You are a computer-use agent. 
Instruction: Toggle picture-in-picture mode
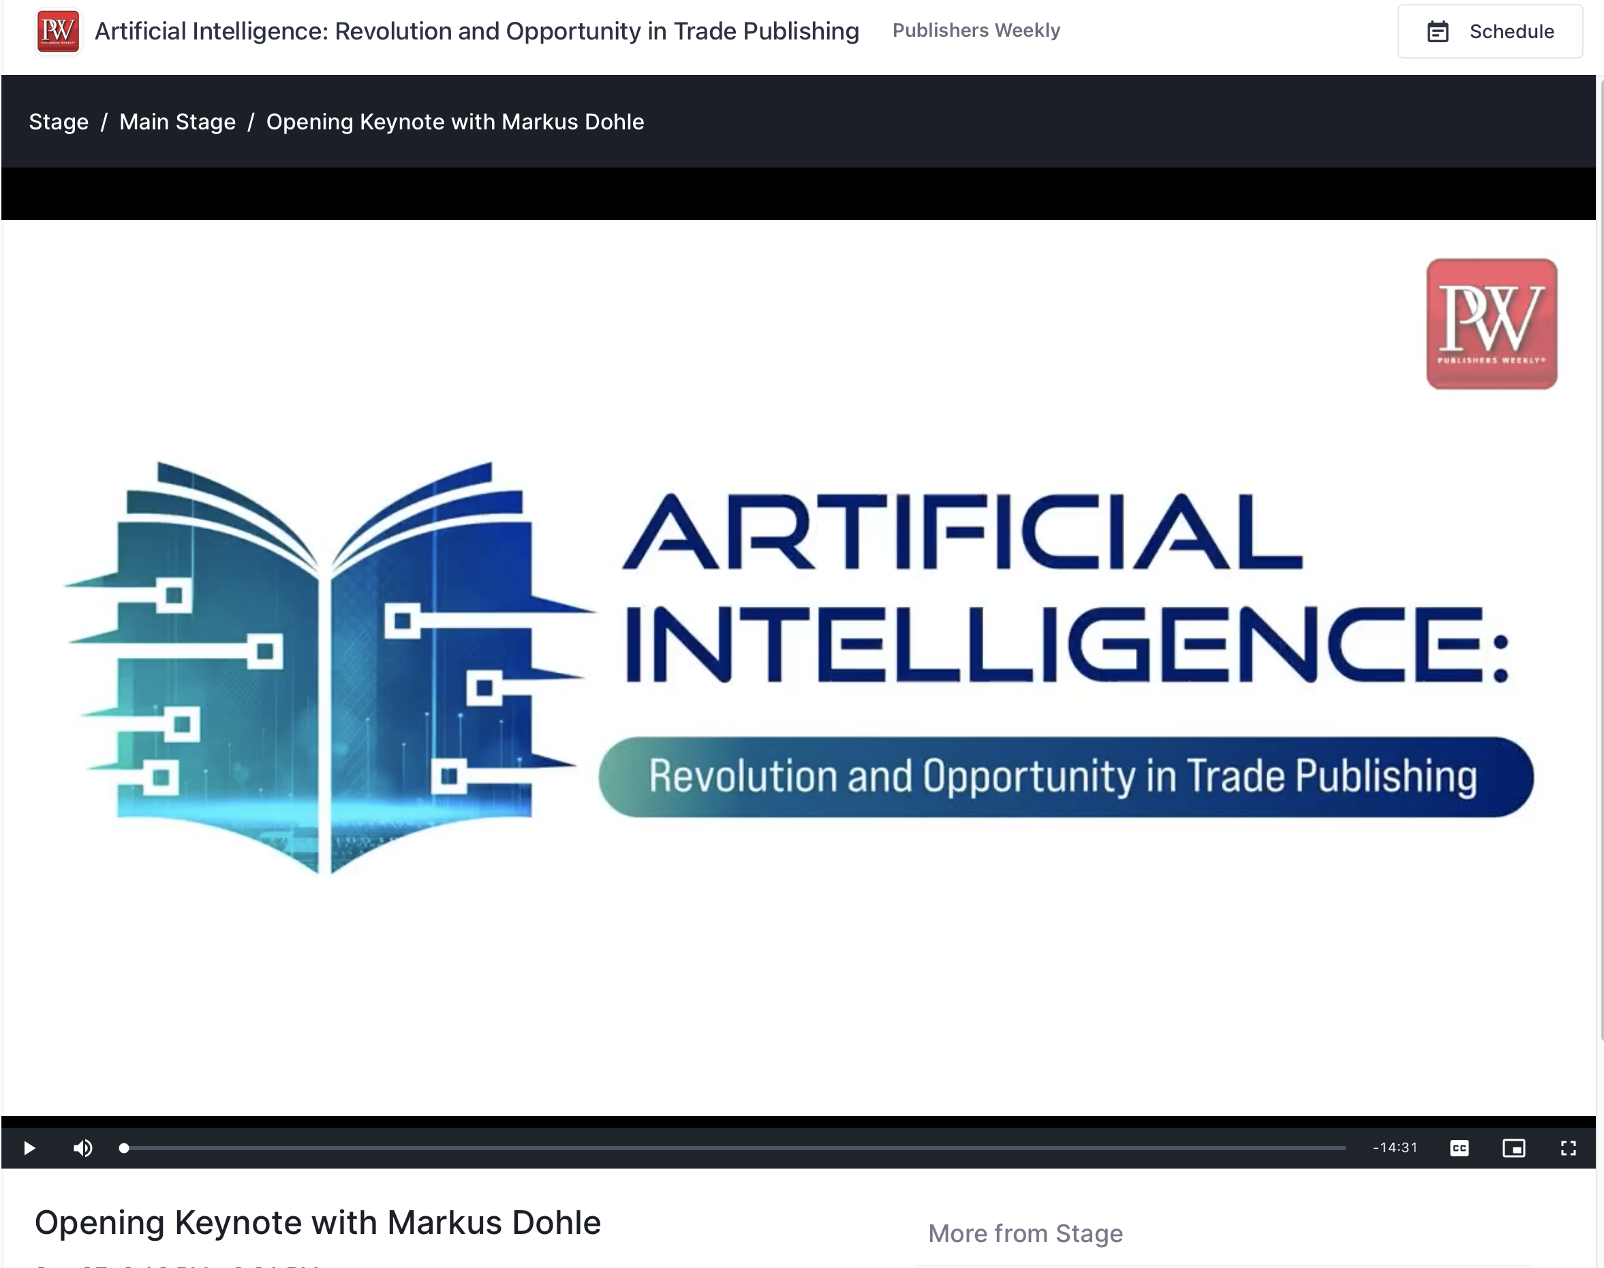pos(1513,1147)
